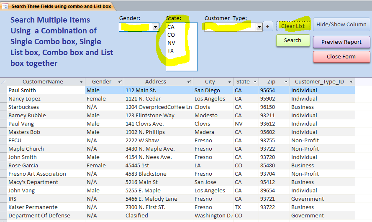
Task: Click the 'IRS' customer name cell
Action: [x=46, y=199]
